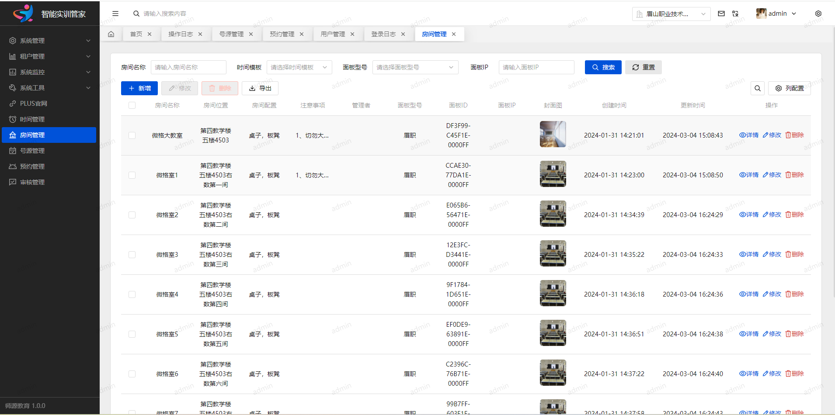Open the settings gear icon at top right

818,14
